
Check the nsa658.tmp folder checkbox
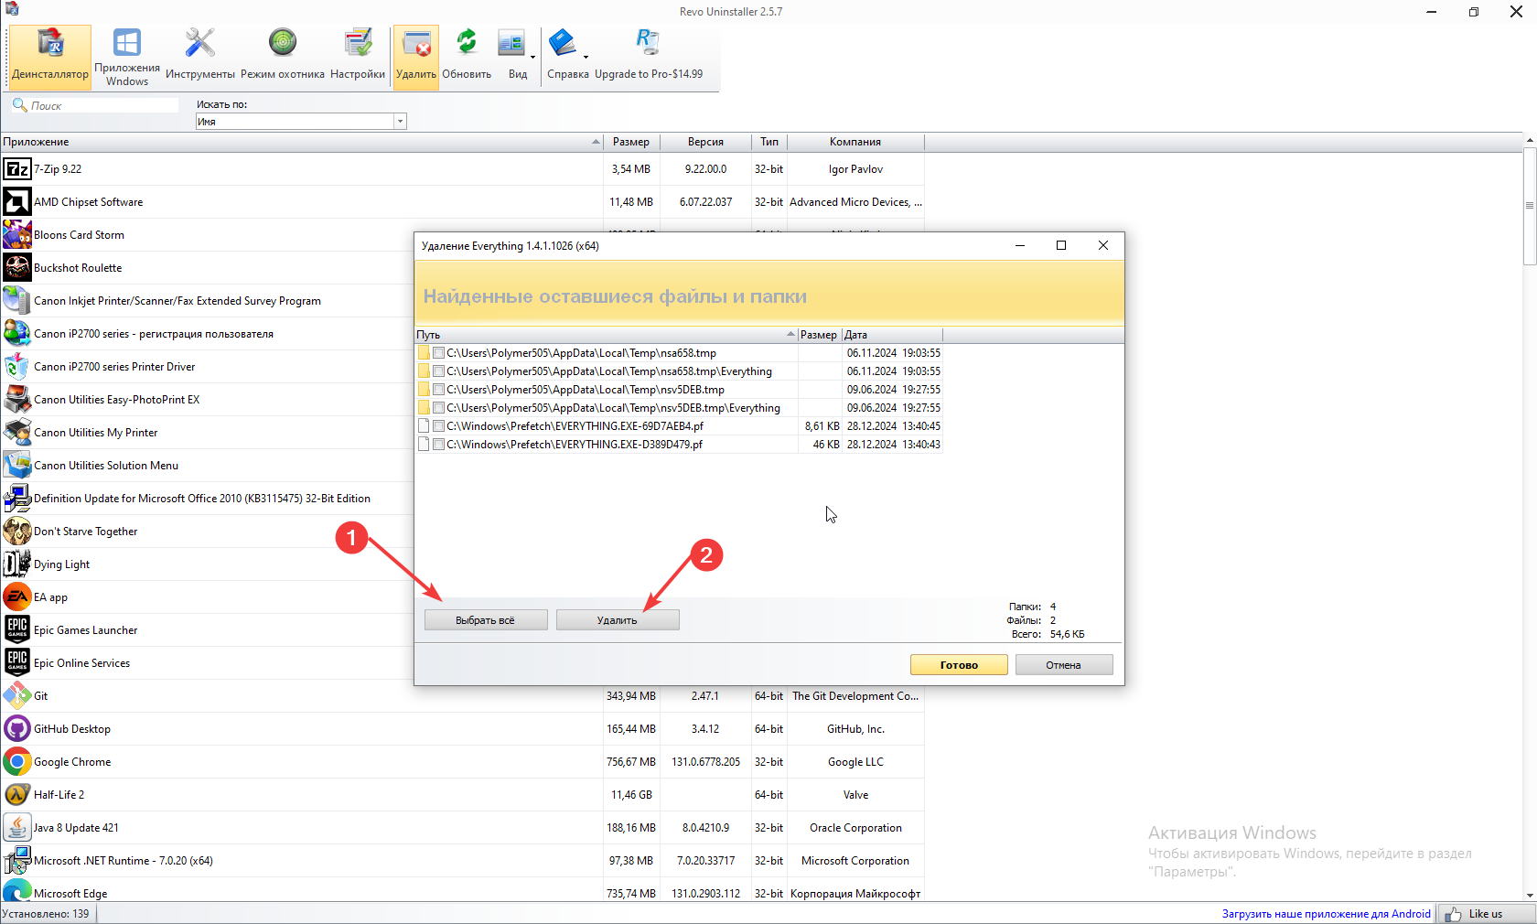pos(439,353)
